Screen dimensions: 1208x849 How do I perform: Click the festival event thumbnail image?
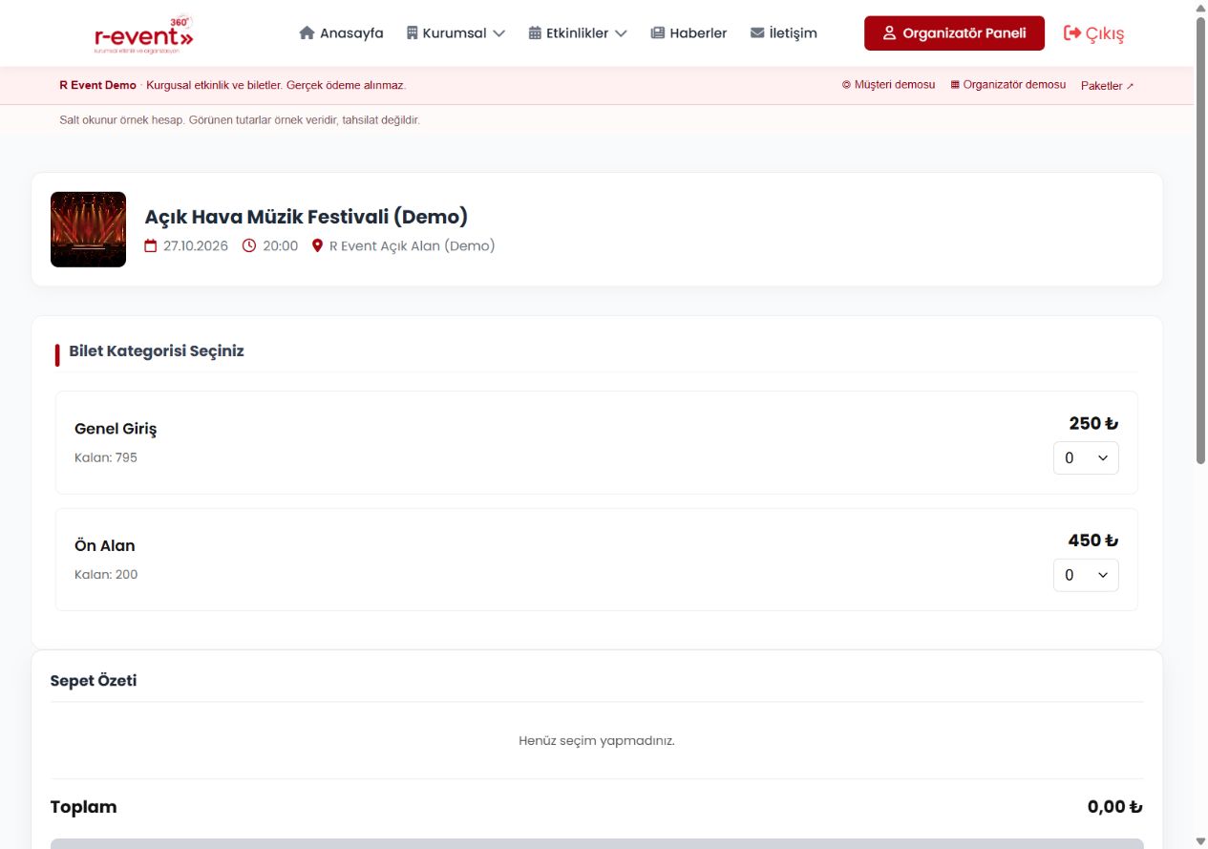(88, 229)
